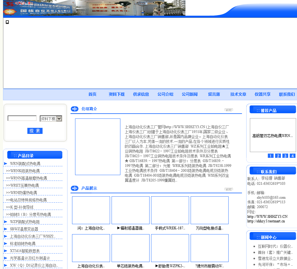Open 供求信息 menu item
297x269 pixels.
point(141,94)
